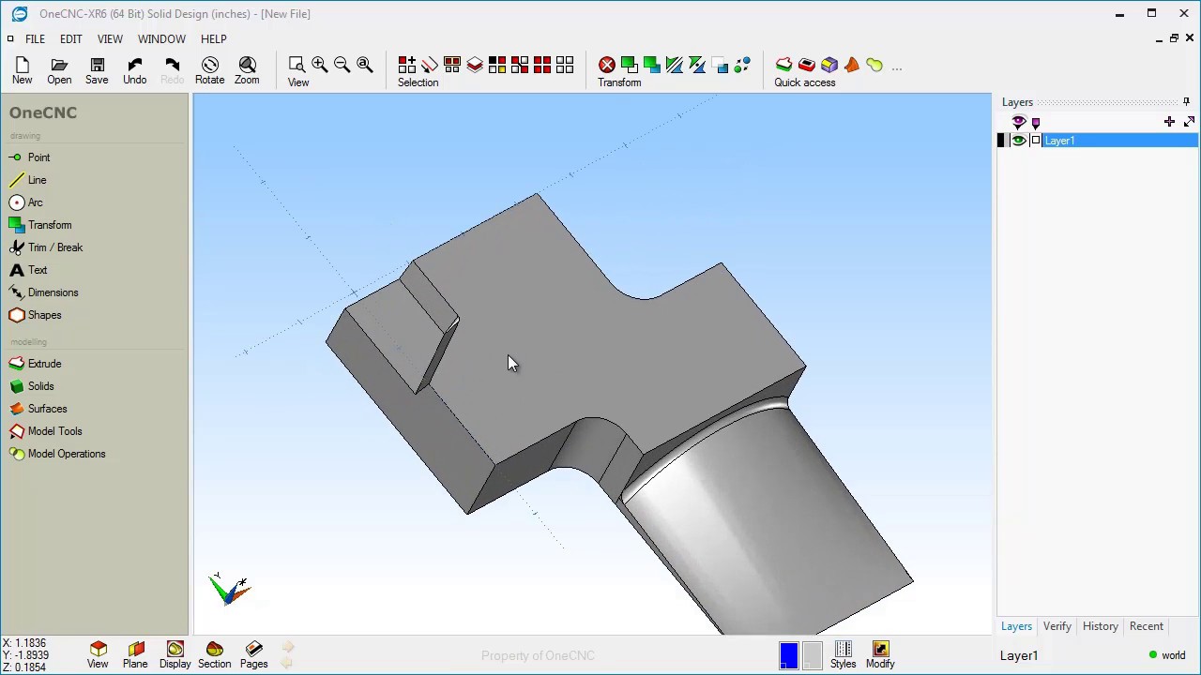The width and height of the screenshot is (1201, 675).
Task: Select the Line drawing tool
Action: (x=28, y=180)
